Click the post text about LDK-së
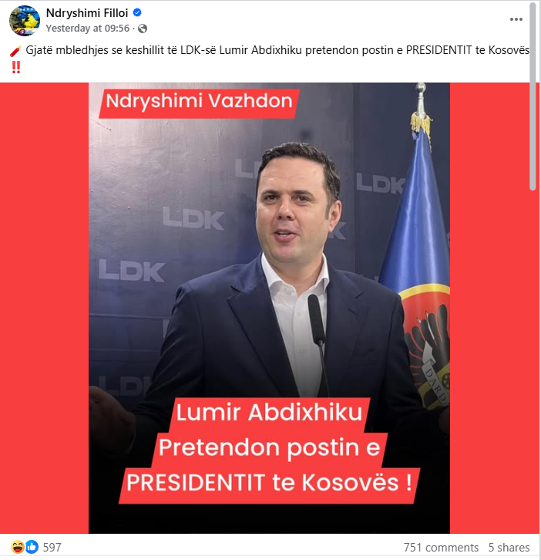Screen dimensions: 541x560 277,50
